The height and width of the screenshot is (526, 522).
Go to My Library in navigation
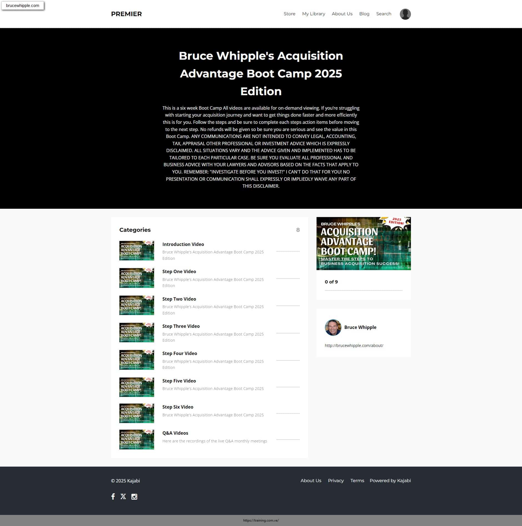pos(313,14)
